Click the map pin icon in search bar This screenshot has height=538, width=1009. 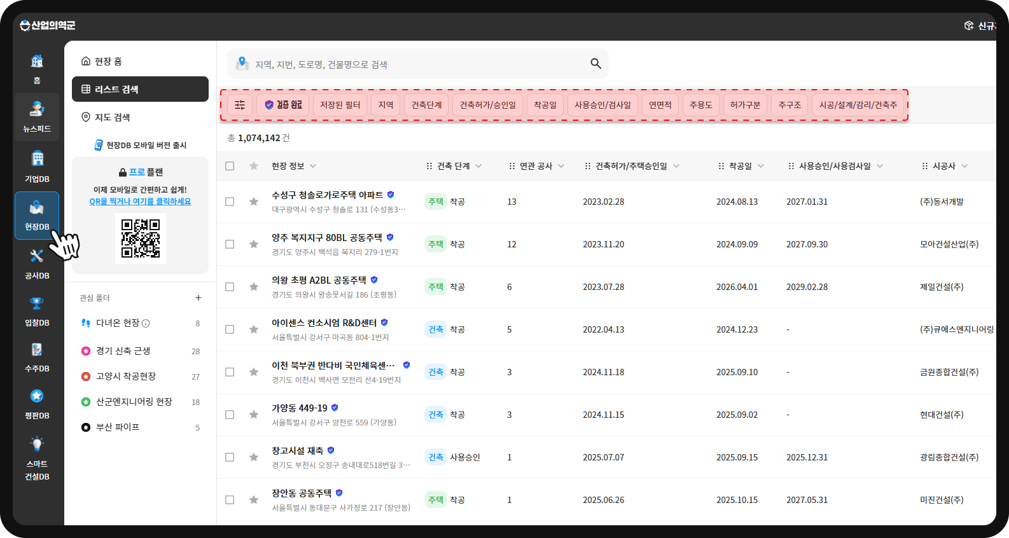(242, 63)
